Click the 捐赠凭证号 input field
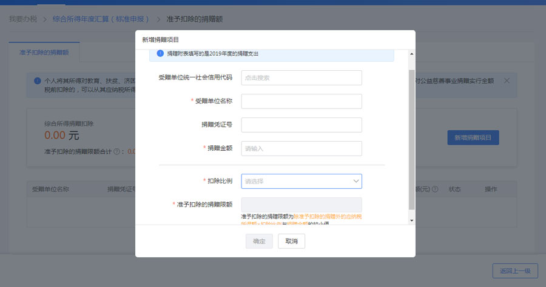 pyautogui.click(x=302, y=125)
